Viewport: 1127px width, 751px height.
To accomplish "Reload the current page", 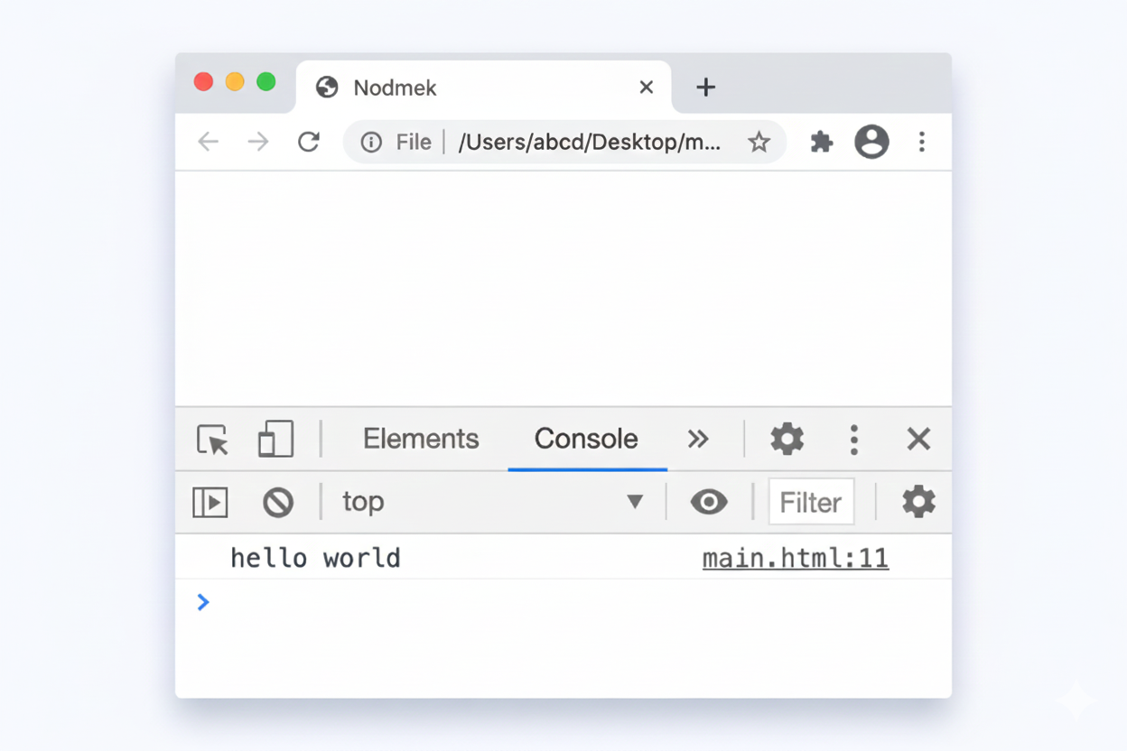I will [x=309, y=142].
